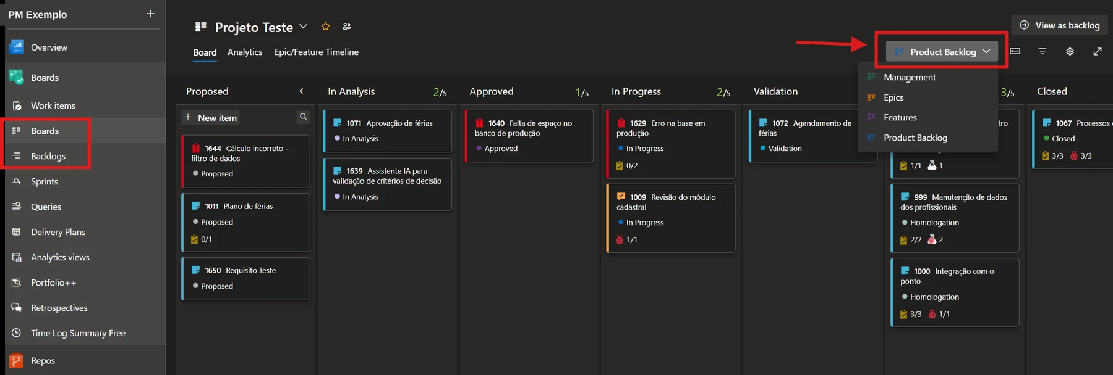Screen dimensions: 1113x375
Task: Click the Retrospectives icon
Action: 17,308
